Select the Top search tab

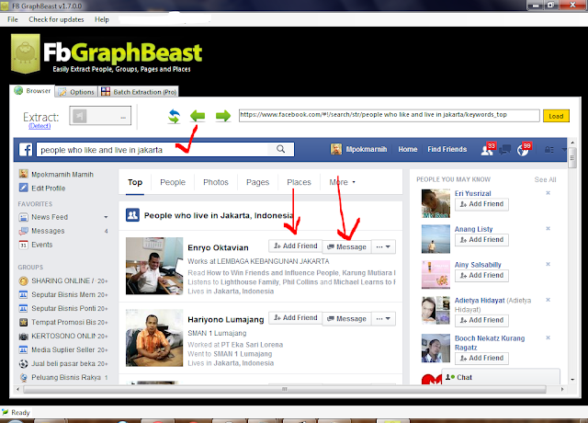pos(135,182)
